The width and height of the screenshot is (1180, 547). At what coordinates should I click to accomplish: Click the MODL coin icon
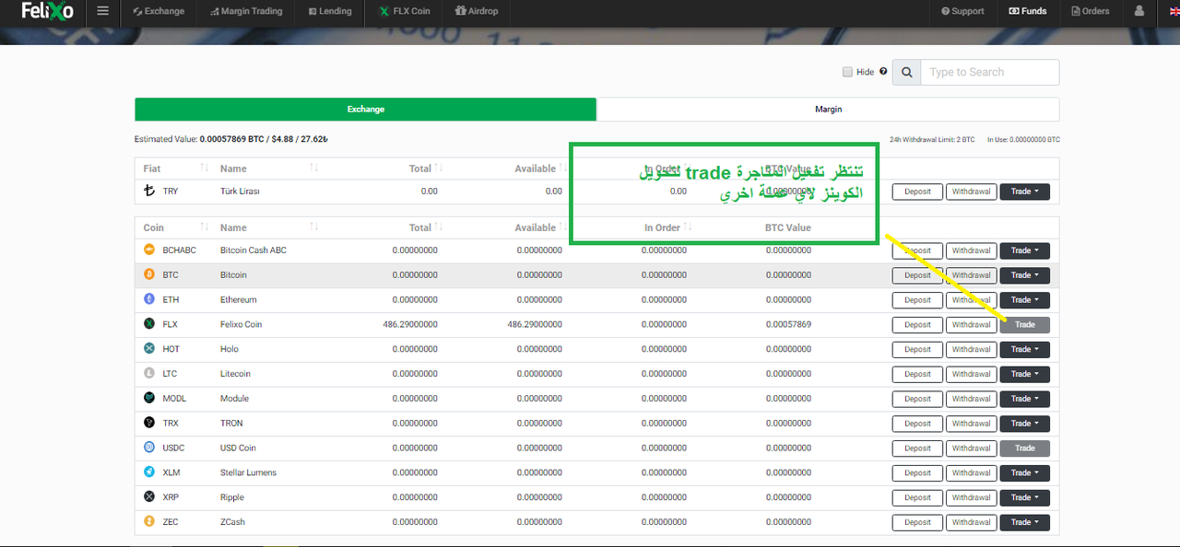tap(149, 399)
